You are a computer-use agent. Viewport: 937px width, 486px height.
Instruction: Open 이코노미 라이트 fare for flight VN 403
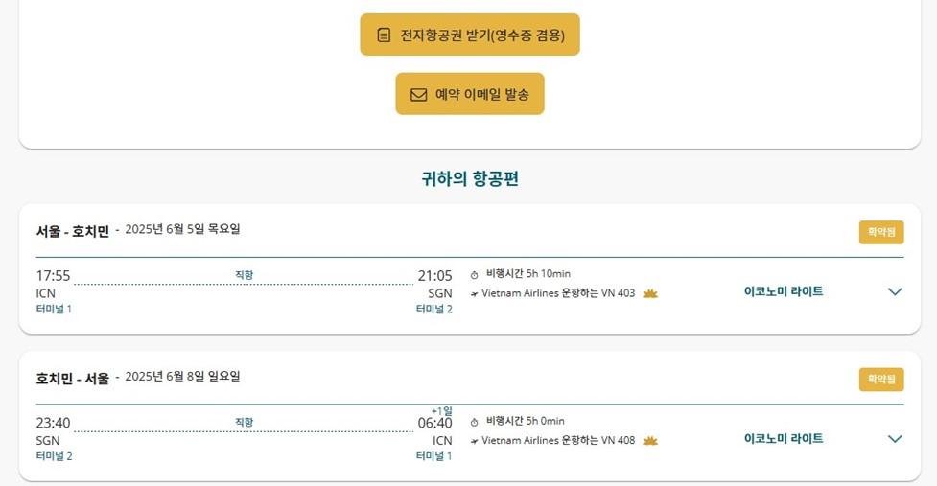pos(783,291)
